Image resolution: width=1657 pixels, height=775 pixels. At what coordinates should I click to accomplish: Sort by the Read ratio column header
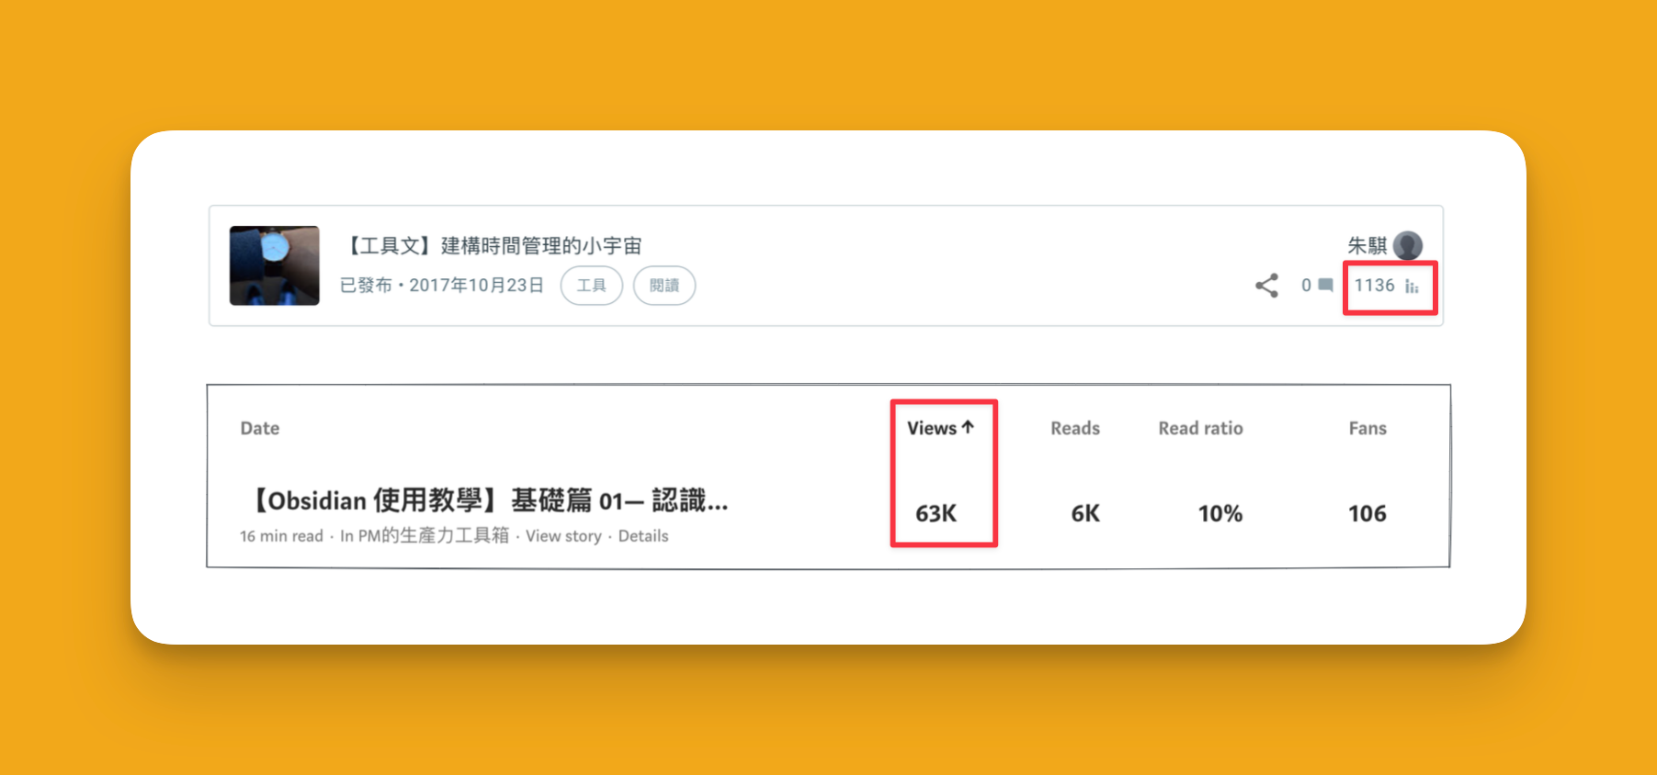(x=1200, y=428)
